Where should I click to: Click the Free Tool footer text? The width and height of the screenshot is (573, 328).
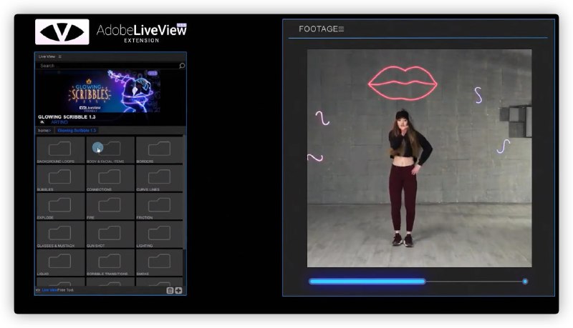[x=65, y=290]
